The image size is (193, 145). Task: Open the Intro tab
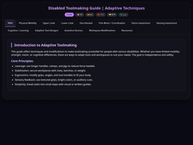click(10, 23)
